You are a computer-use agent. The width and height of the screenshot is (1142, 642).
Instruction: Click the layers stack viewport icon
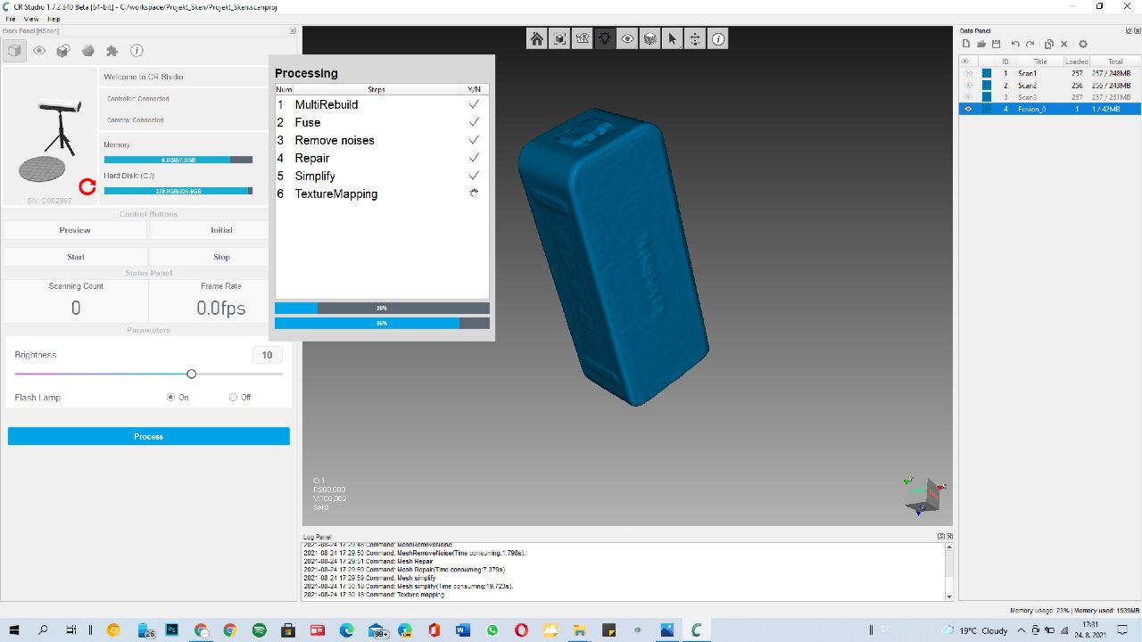pyautogui.click(x=650, y=38)
